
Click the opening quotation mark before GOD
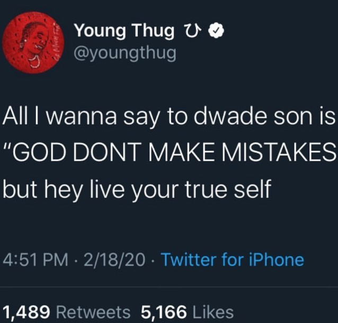8,148
